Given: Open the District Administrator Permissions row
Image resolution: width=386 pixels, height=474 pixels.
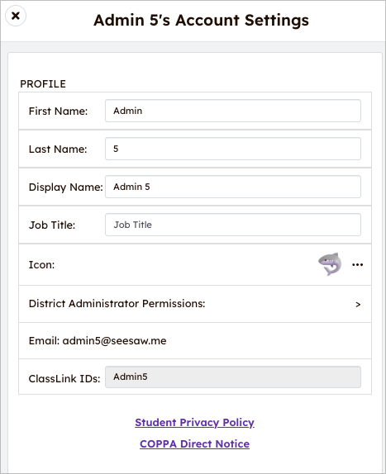Looking at the screenshot, I should point(195,304).
